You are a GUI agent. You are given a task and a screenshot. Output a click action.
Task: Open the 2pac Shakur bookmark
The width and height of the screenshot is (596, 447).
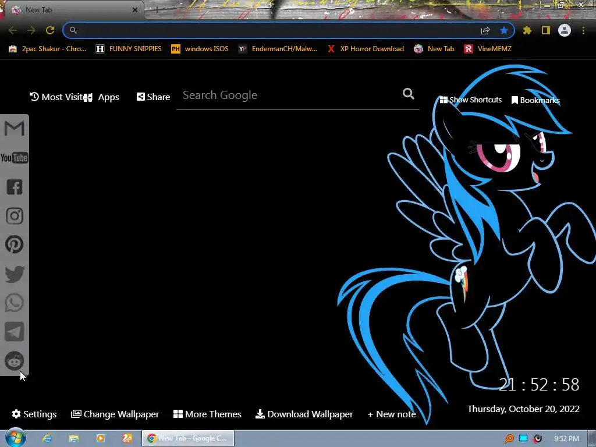point(48,49)
